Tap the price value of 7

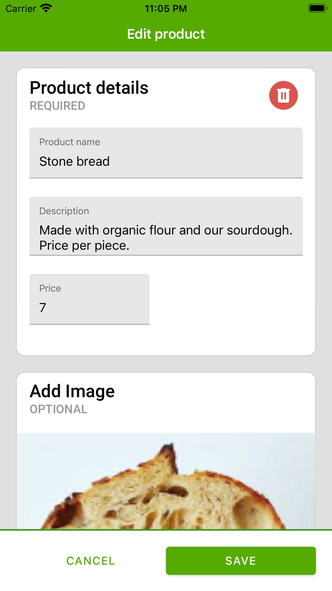(x=43, y=308)
